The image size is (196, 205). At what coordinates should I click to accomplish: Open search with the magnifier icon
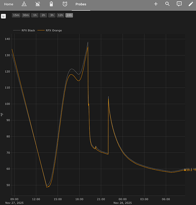click(x=167, y=4)
